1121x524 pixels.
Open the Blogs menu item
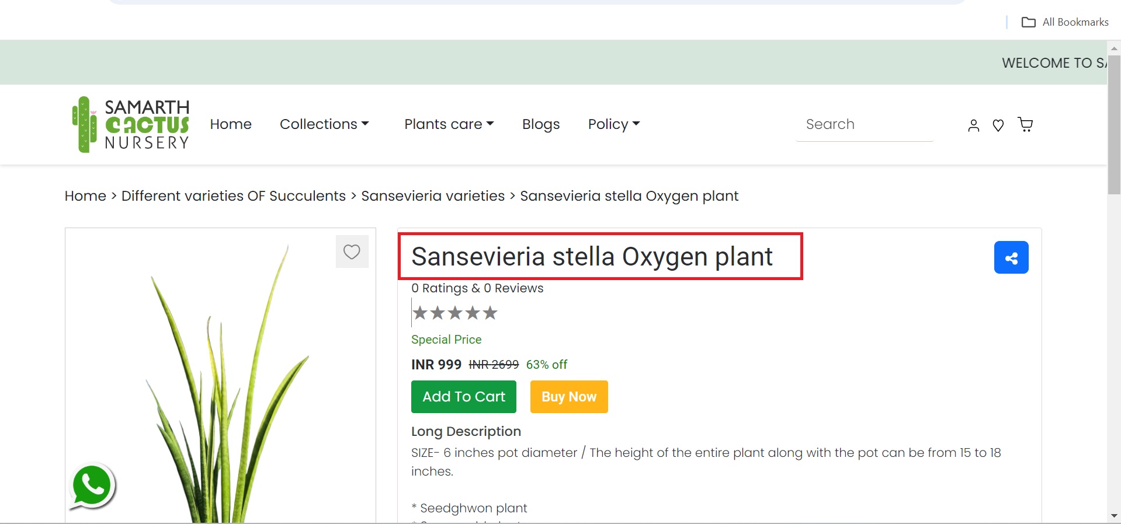coord(541,124)
